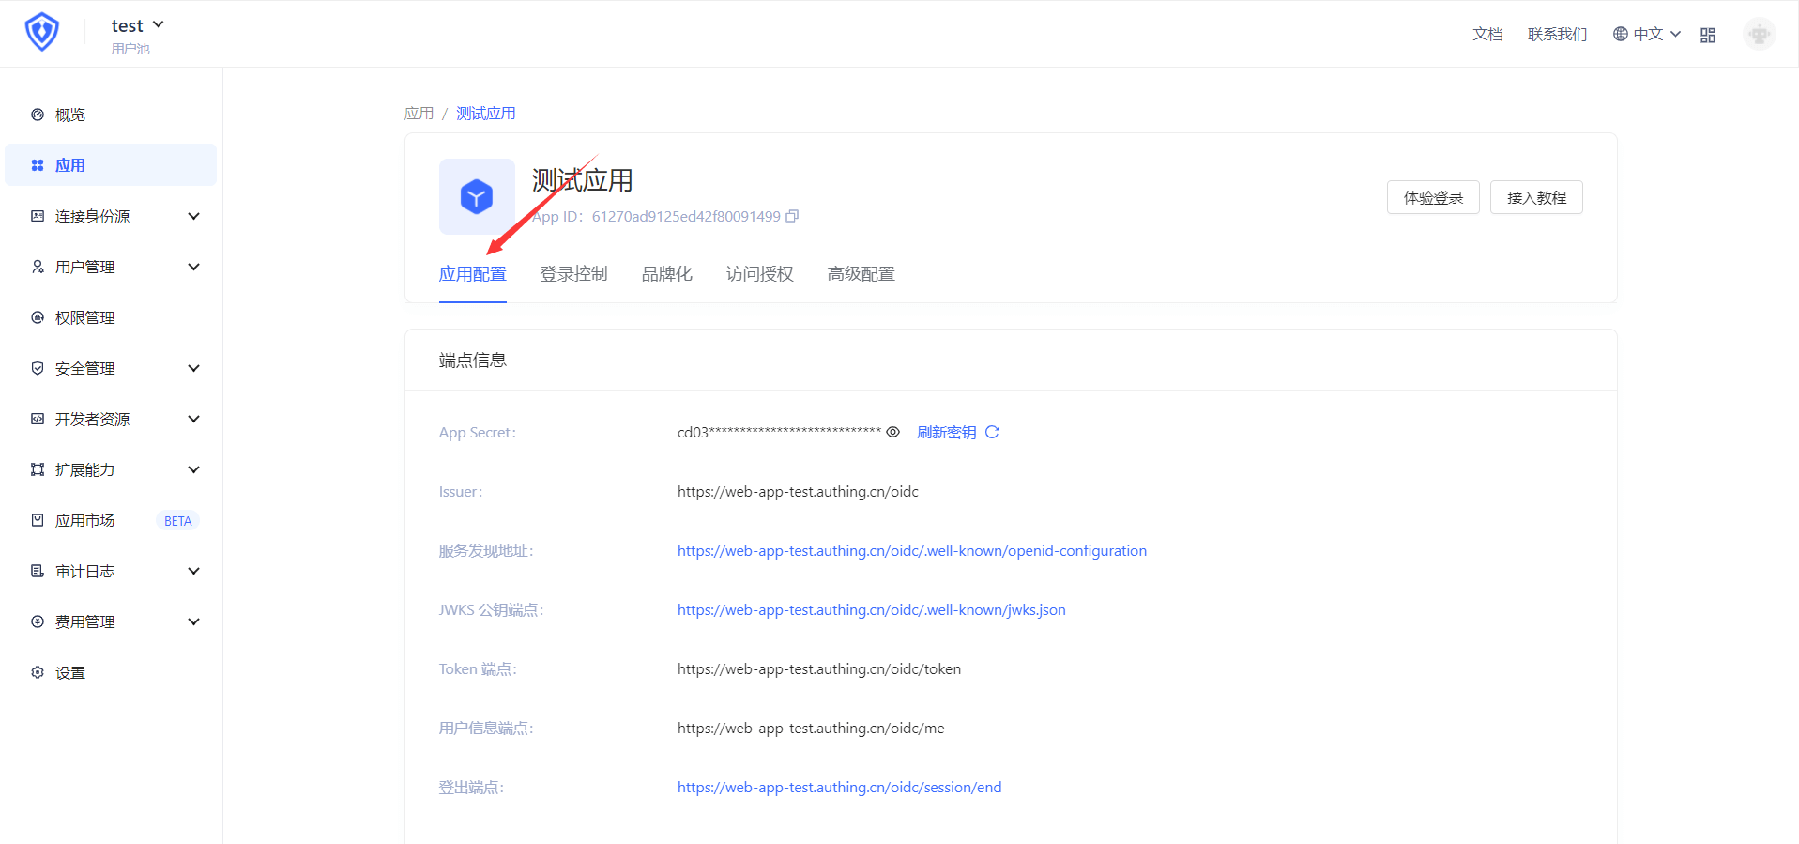Open the user avatar menu
Image resolution: width=1799 pixels, height=844 pixels.
[x=1760, y=35]
